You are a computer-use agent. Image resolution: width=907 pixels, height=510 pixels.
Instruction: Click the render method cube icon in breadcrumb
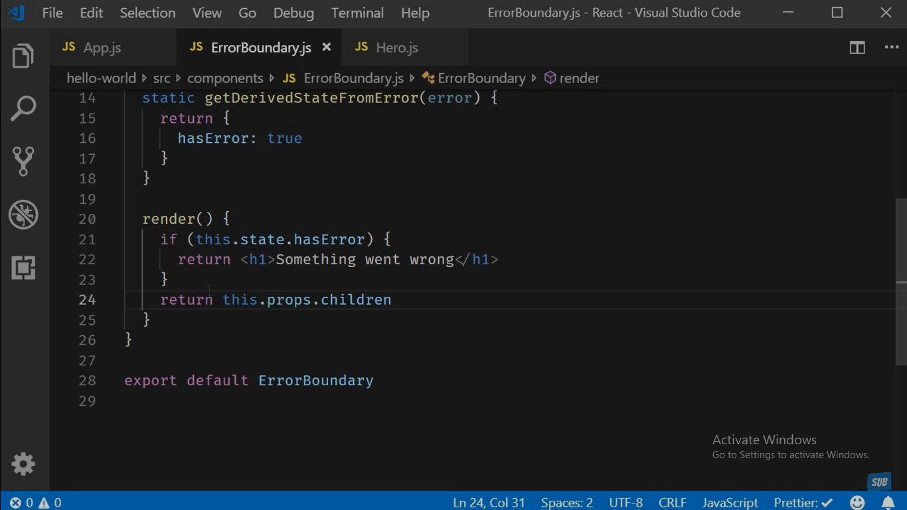click(x=550, y=78)
